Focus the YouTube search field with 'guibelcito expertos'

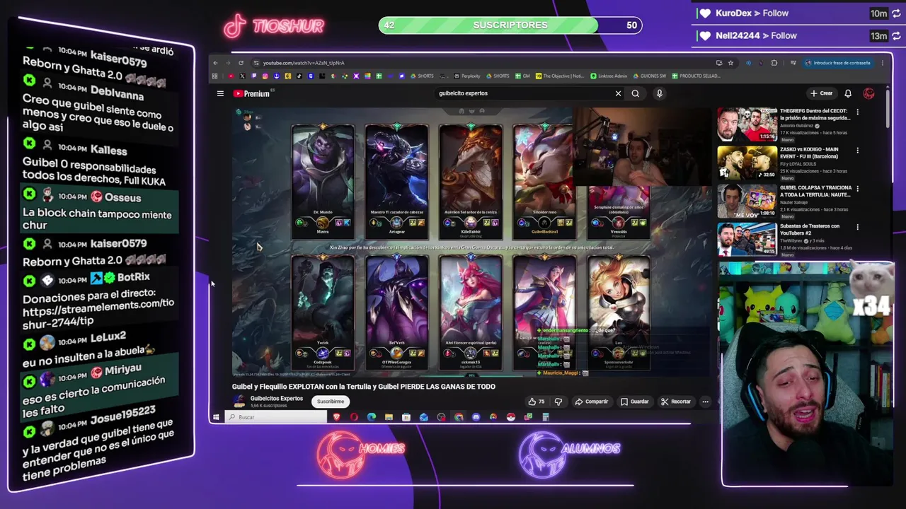pos(524,93)
